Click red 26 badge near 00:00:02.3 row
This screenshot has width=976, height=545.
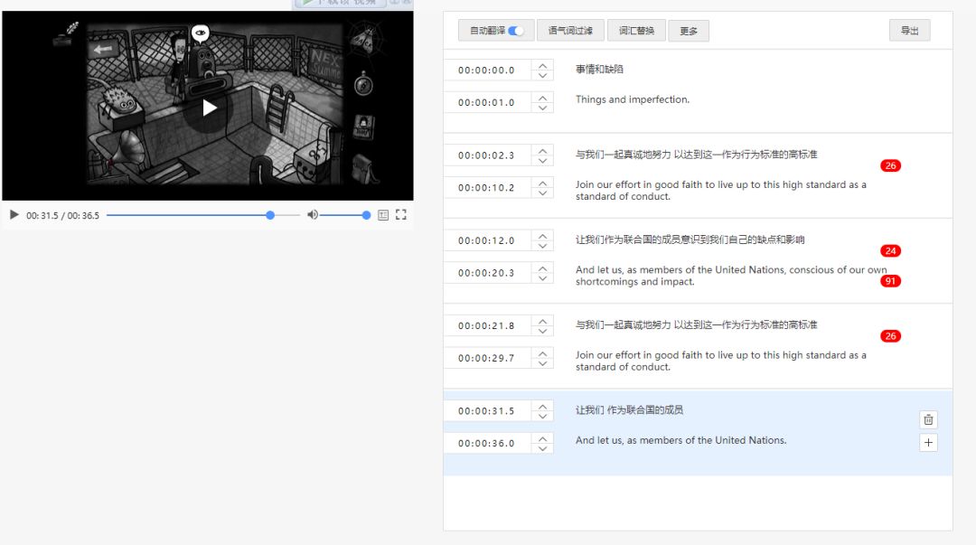[x=891, y=165]
